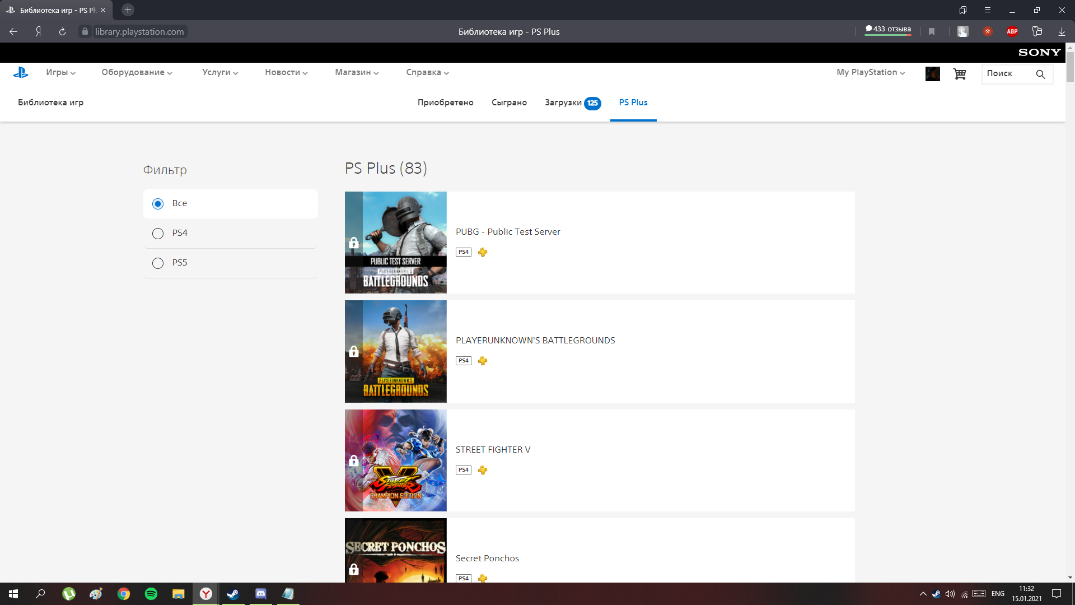
Task: Show hidden system tray icons chevron
Action: (x=923, y=594)
